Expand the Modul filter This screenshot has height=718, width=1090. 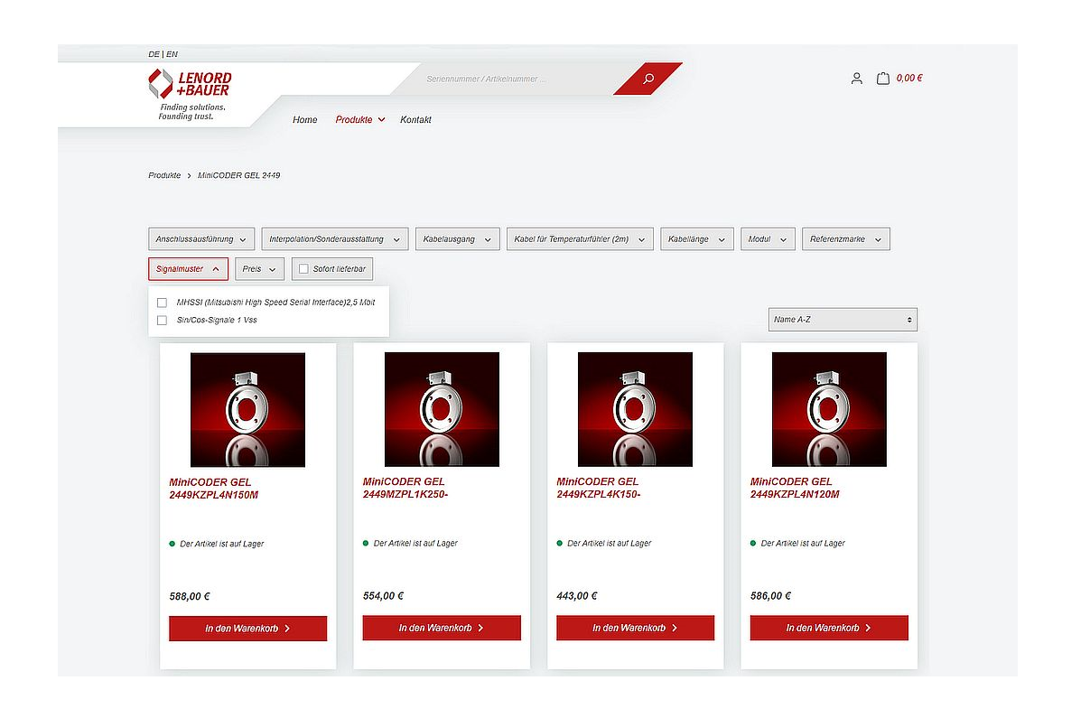(768, 239)
